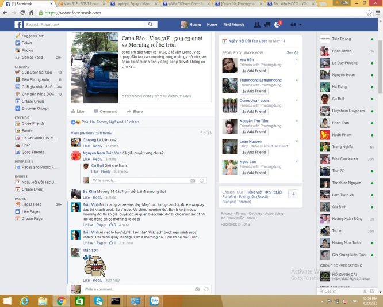The width and height of the screenshot is (383, 307).
Task: Click Create Event in sidebar
Action: click(x=32, y=189)
